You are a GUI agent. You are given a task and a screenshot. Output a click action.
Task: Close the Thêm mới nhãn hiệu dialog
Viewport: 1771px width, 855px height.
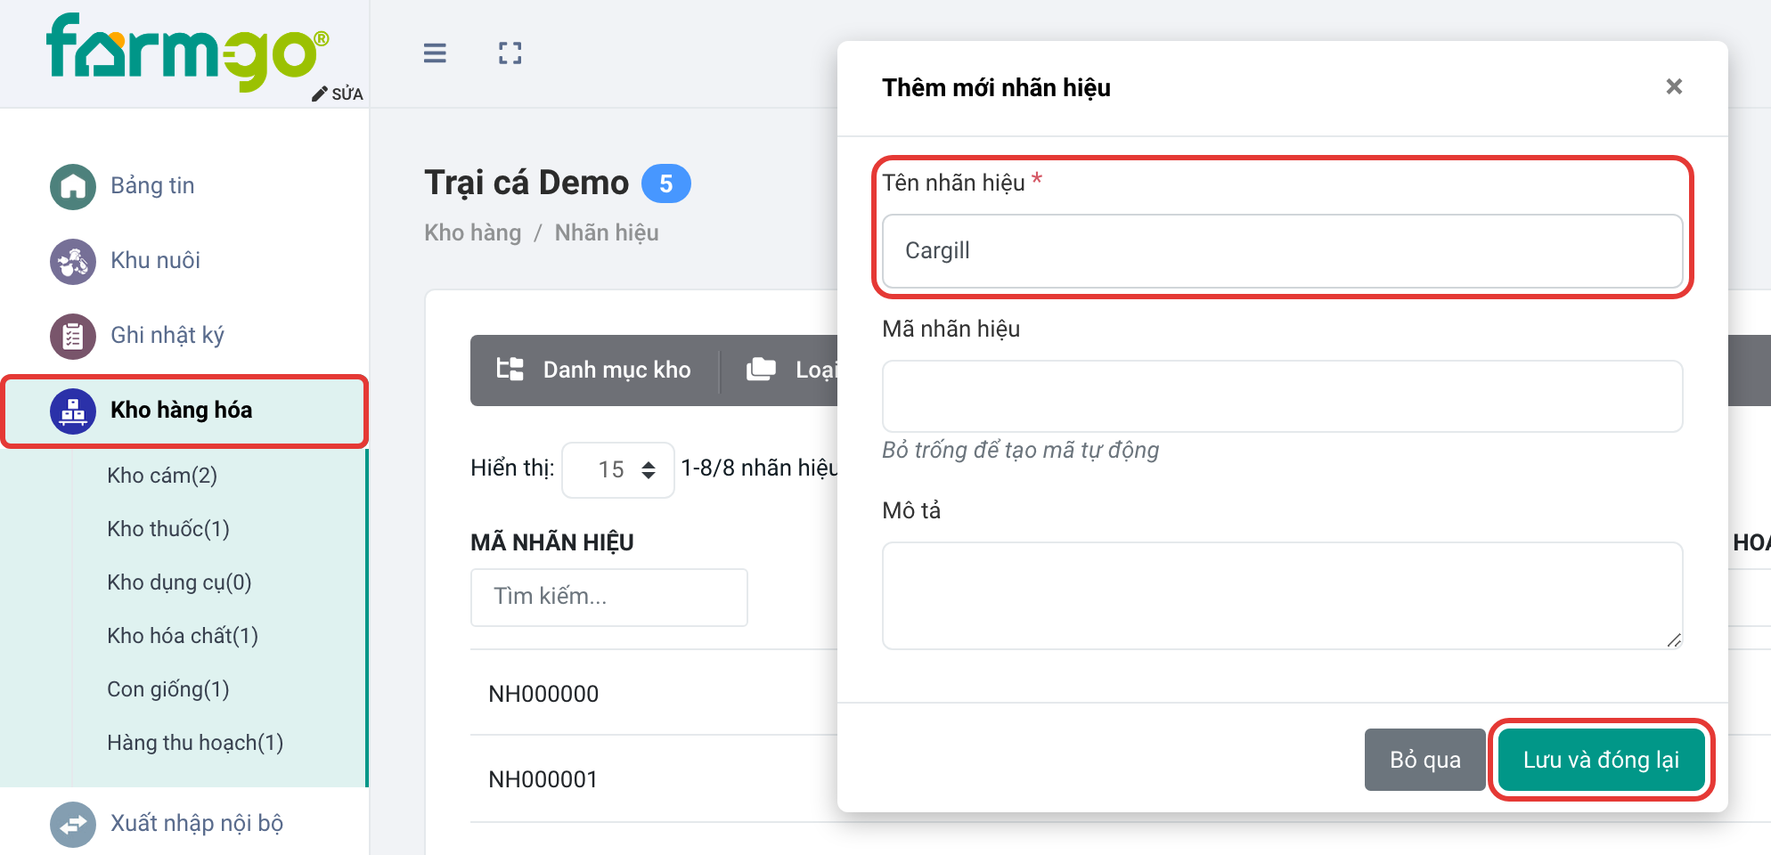(1674, 86)
